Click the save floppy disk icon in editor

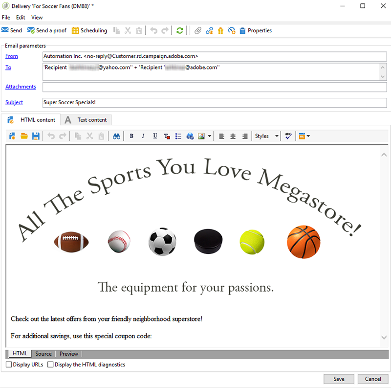[36, 136]
